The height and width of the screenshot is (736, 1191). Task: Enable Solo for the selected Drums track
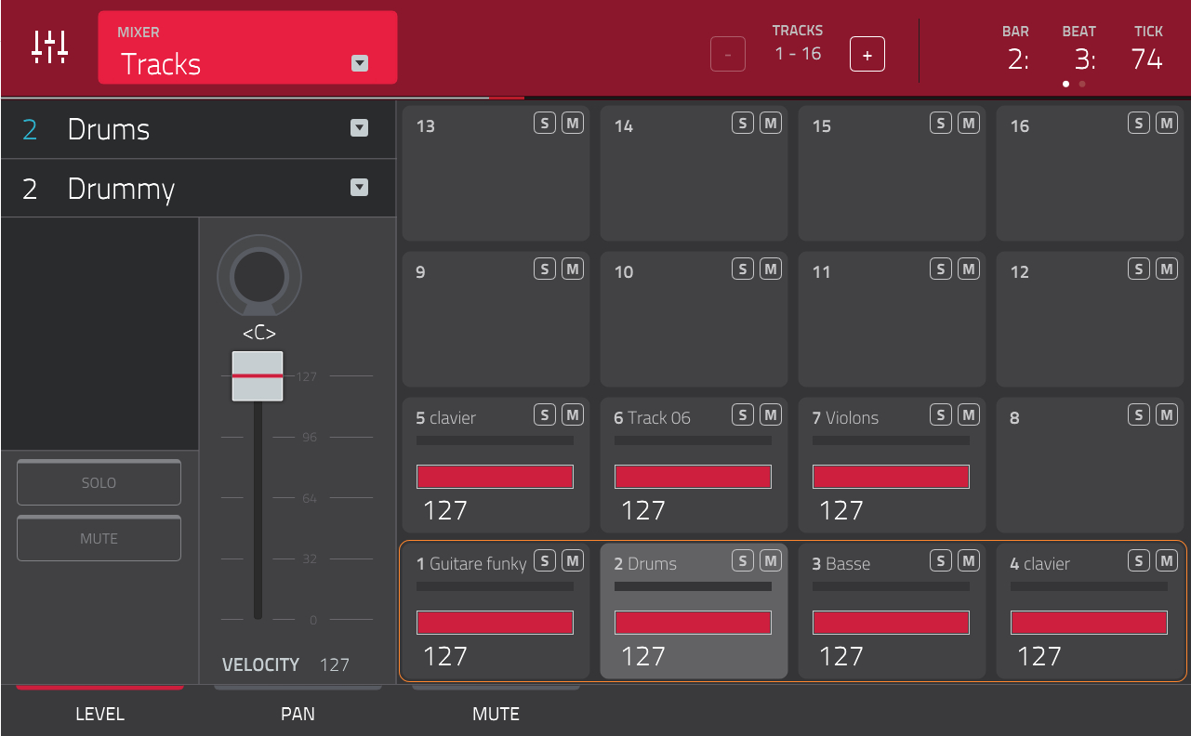[x=99, y=482]
